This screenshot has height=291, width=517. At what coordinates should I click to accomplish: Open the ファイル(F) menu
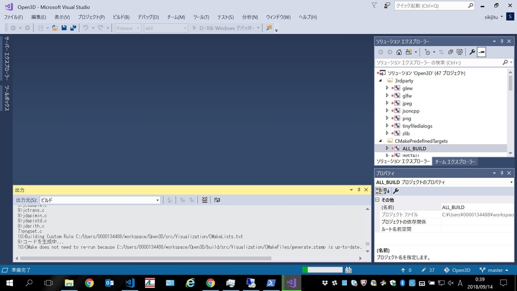[x=13, y=17]
